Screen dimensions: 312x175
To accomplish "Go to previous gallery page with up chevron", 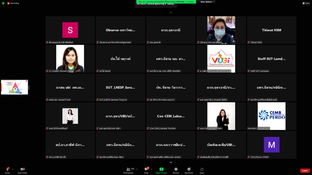I will coord(170,12).
